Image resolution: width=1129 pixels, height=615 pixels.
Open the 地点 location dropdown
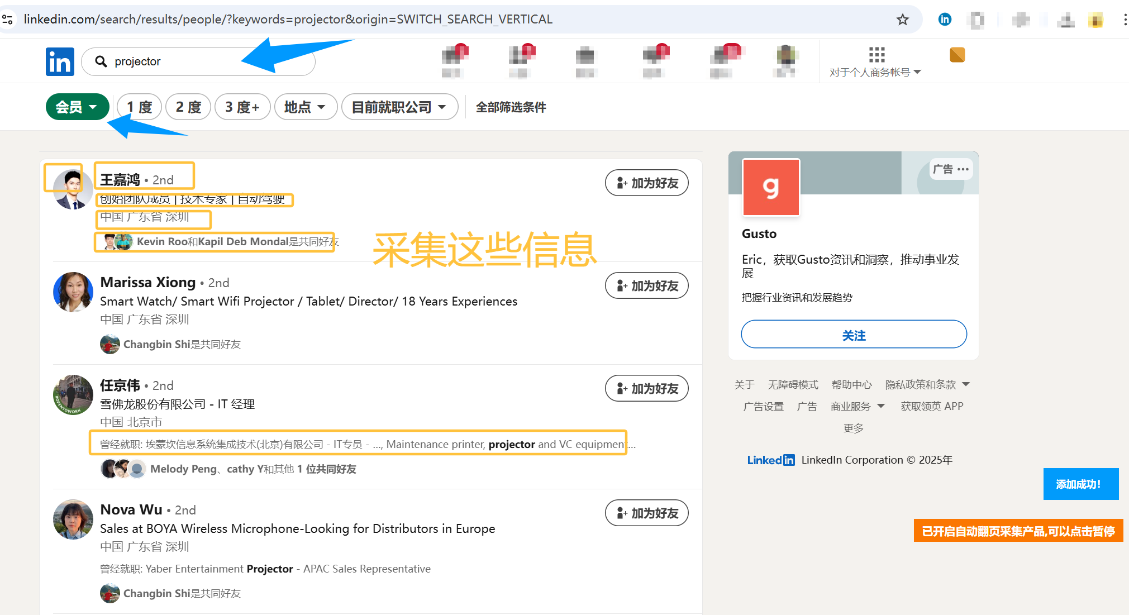click(305, 107)
